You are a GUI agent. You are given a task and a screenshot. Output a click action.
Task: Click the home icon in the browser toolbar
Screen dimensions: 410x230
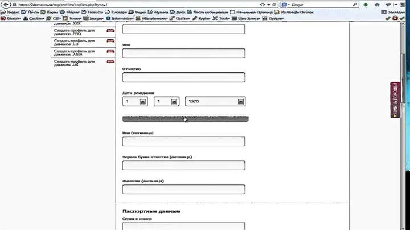[x=376, y=5]
